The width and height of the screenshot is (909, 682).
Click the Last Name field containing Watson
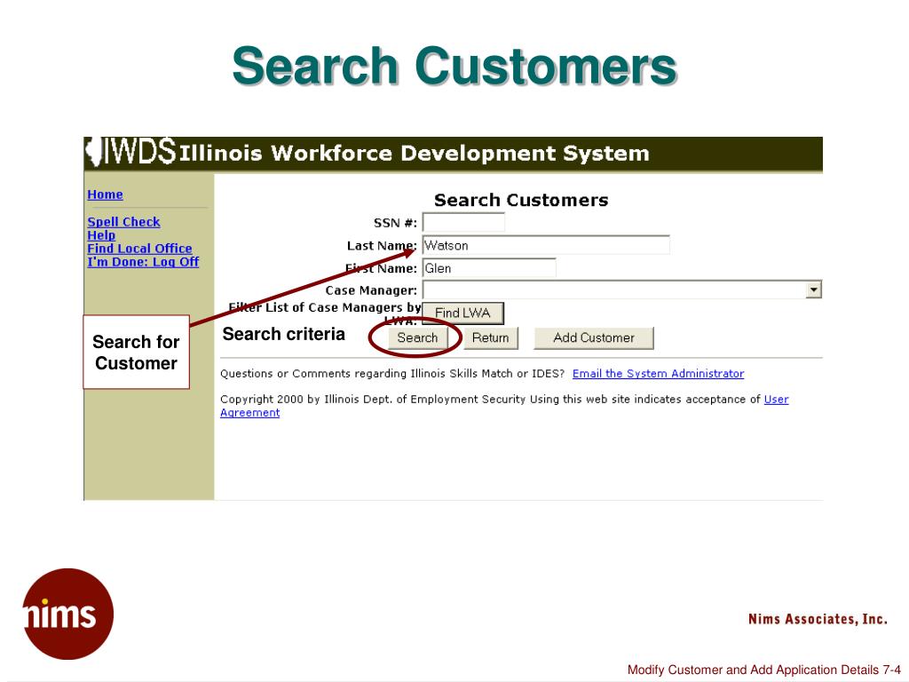(546, 245)
